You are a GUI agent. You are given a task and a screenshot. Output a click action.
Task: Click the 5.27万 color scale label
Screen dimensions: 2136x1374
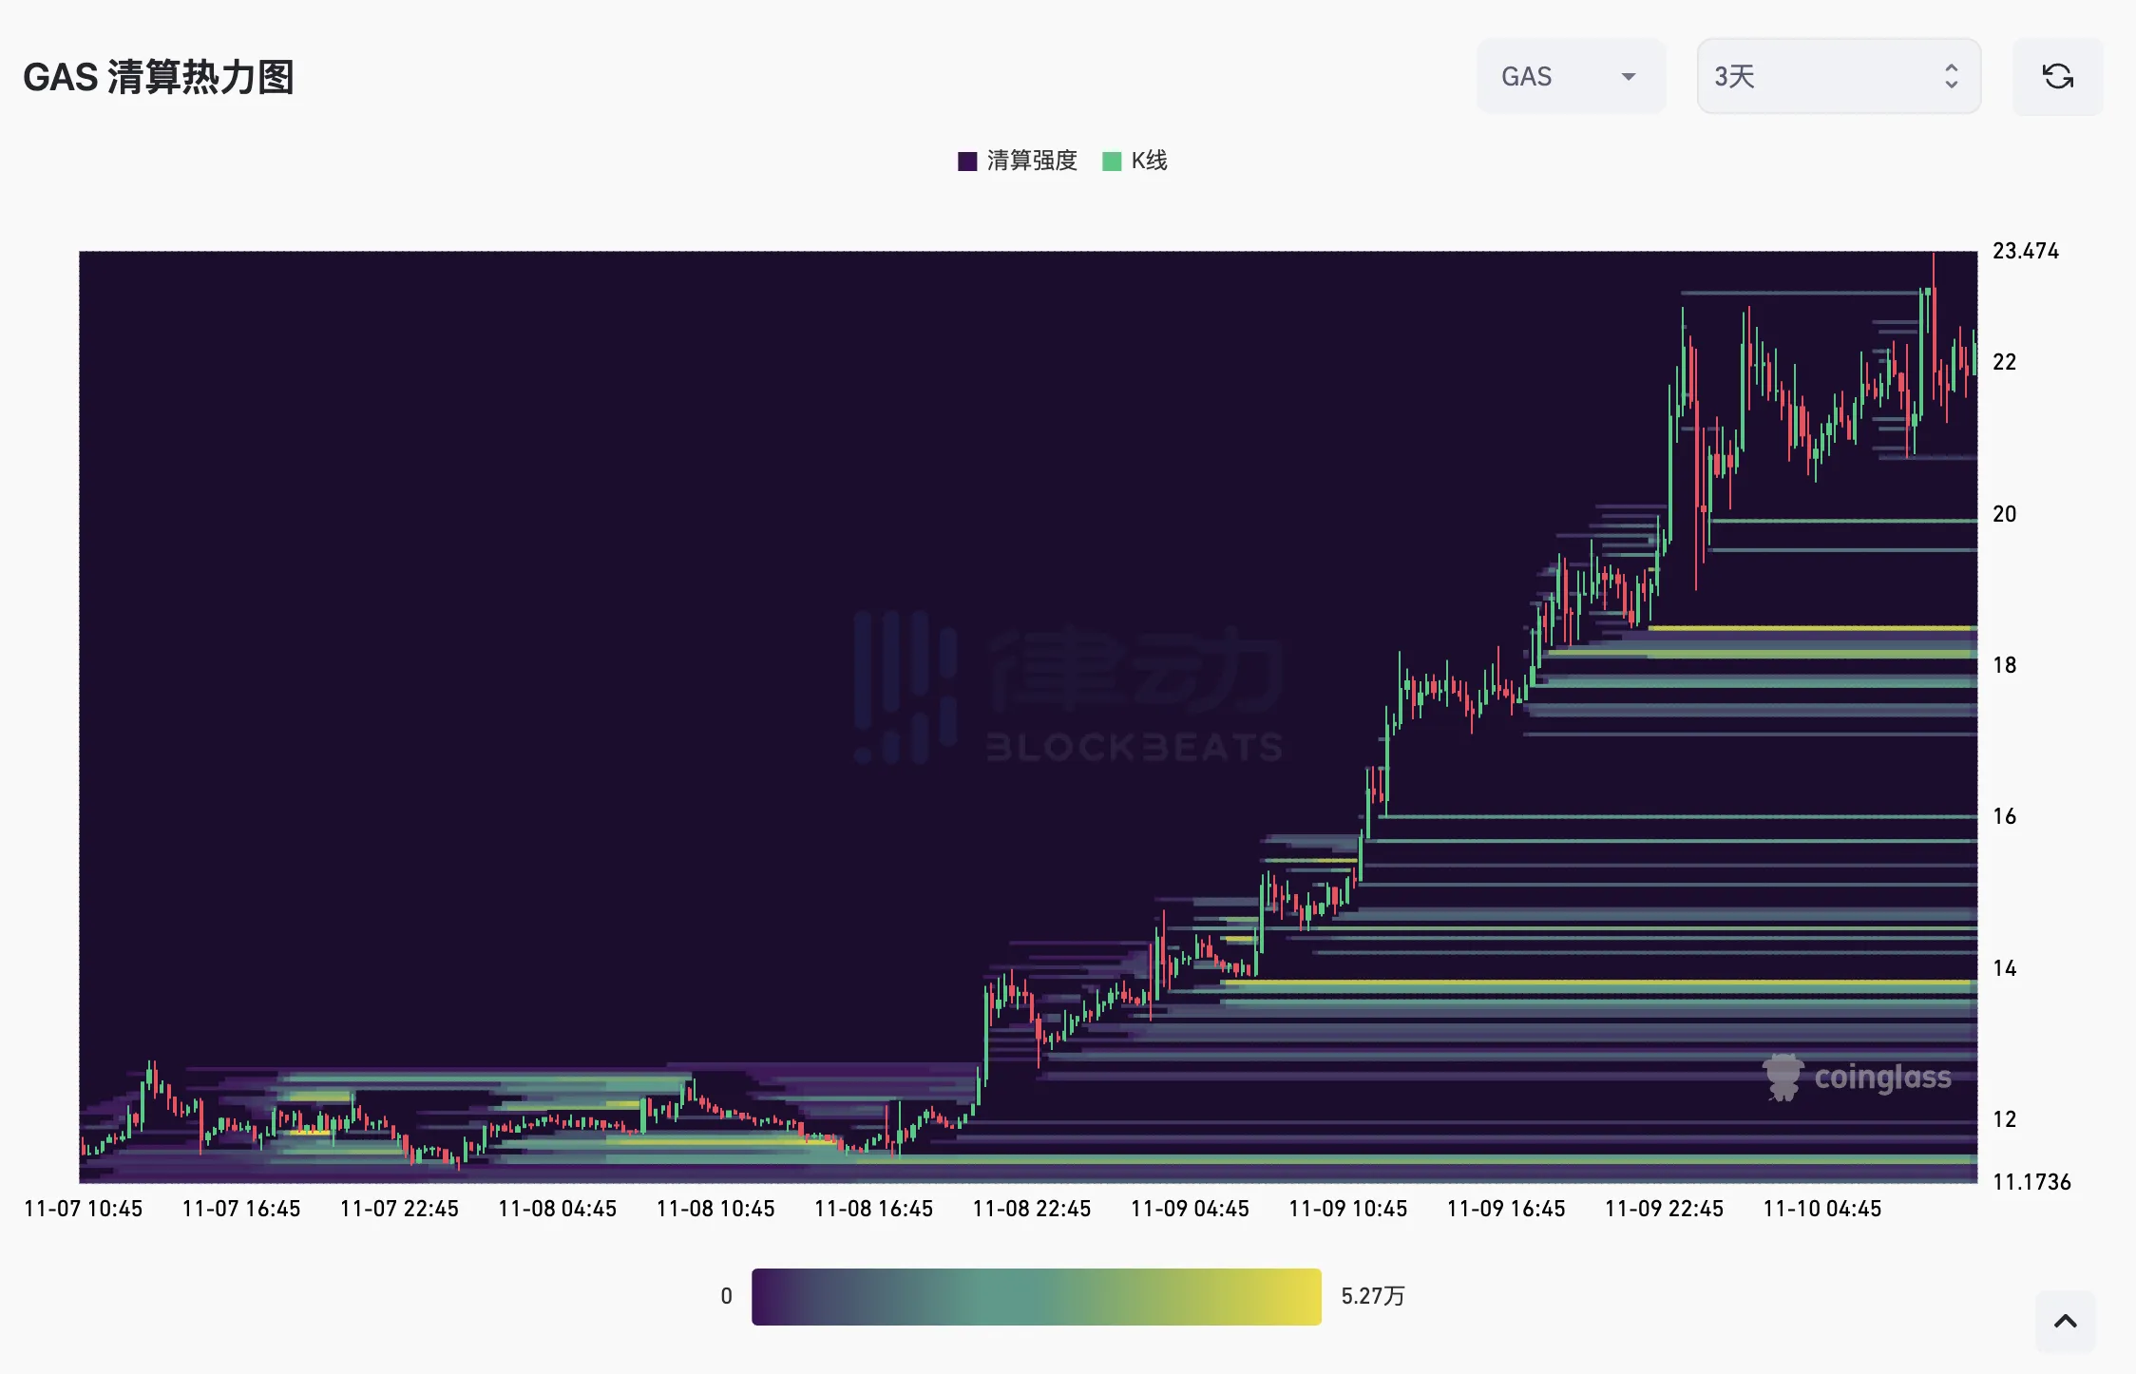tap(1372, 1296)
